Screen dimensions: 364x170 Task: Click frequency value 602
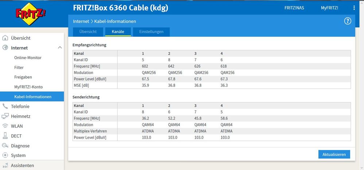click(145, 66)
